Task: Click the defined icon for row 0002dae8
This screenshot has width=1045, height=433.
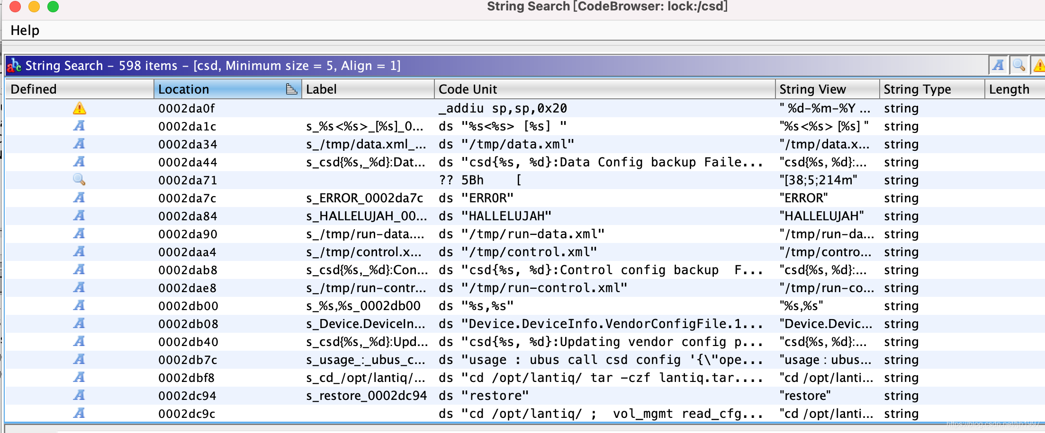Action: (79, 287)
